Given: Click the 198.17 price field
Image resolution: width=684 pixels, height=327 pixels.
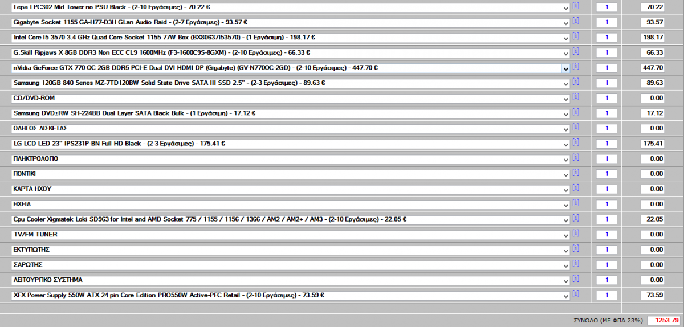Looking at the screenshot, I should tap(652, 38).
